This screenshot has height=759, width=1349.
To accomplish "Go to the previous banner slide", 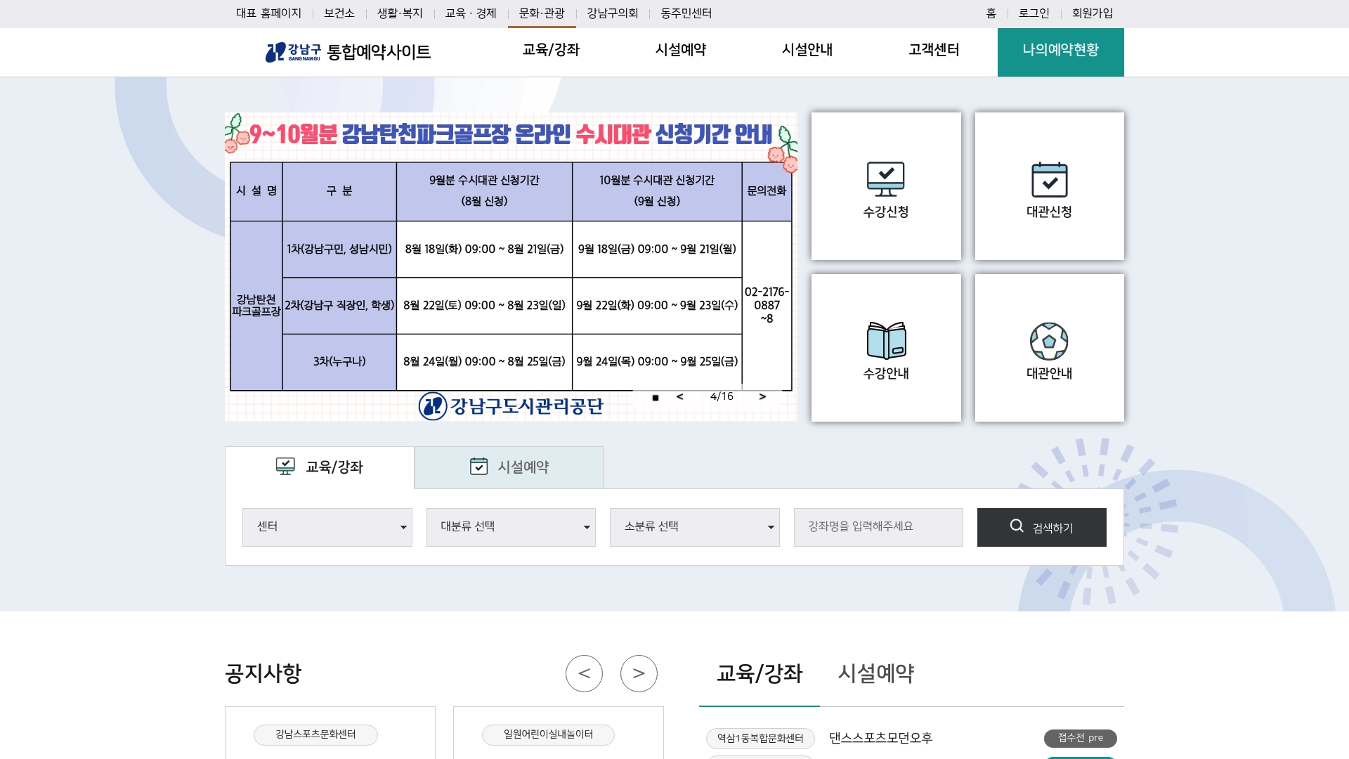I will (679, 397).
